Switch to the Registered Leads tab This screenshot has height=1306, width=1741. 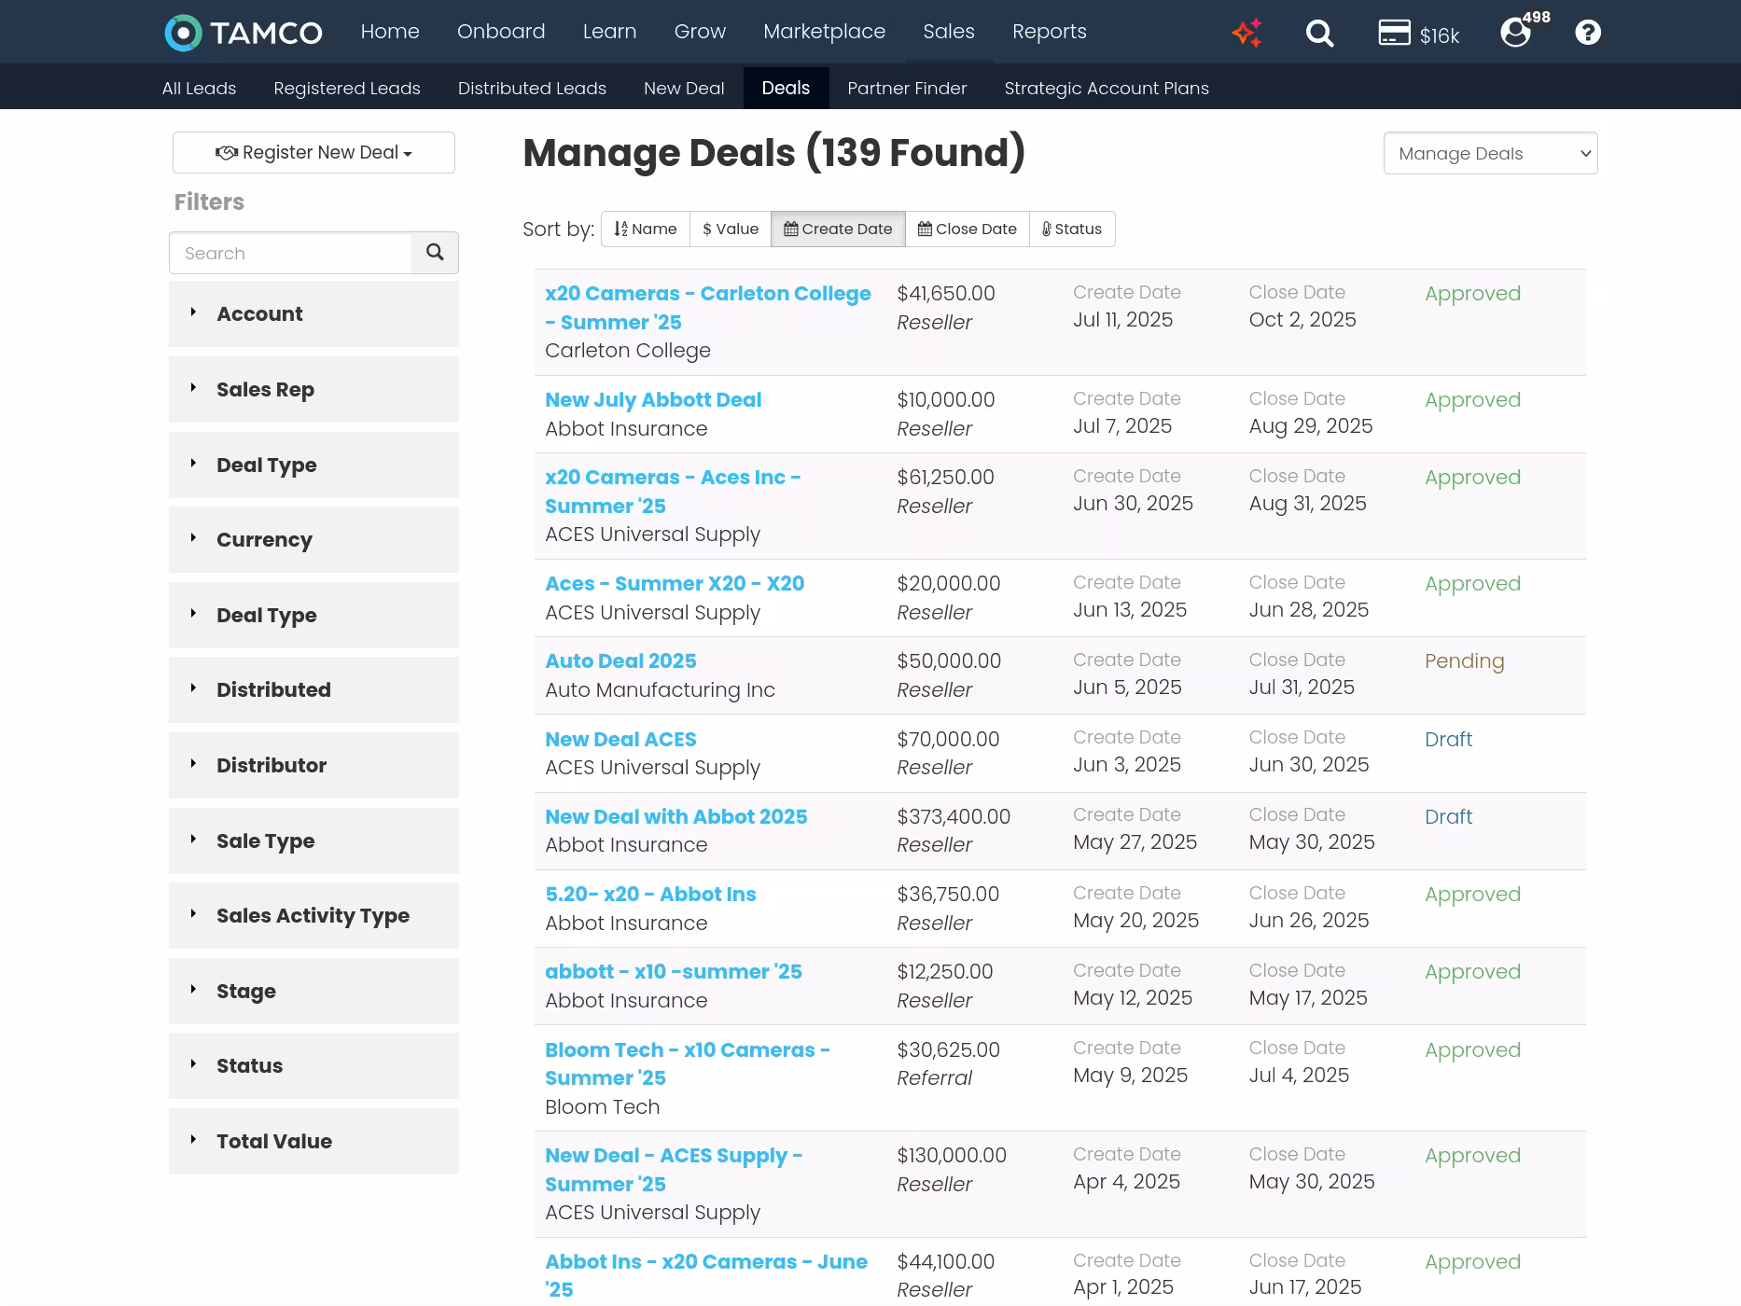[x=347, y=89]
